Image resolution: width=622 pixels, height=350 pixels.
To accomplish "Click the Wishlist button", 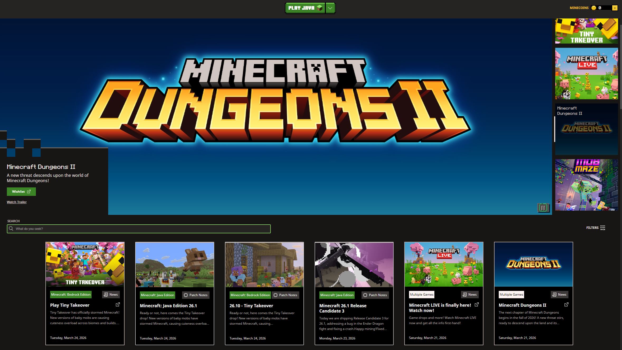I will (21, 192).
